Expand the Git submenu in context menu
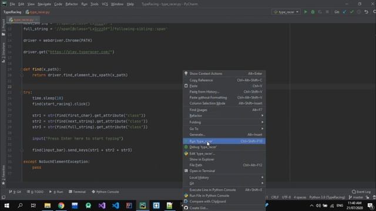The width and height of the screenshot is (376, 211). click(x=224, y=183)
